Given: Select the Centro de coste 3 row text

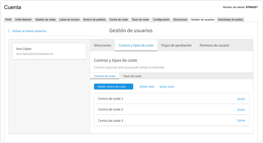Looking at the screenshot, I should pos(111,121).
